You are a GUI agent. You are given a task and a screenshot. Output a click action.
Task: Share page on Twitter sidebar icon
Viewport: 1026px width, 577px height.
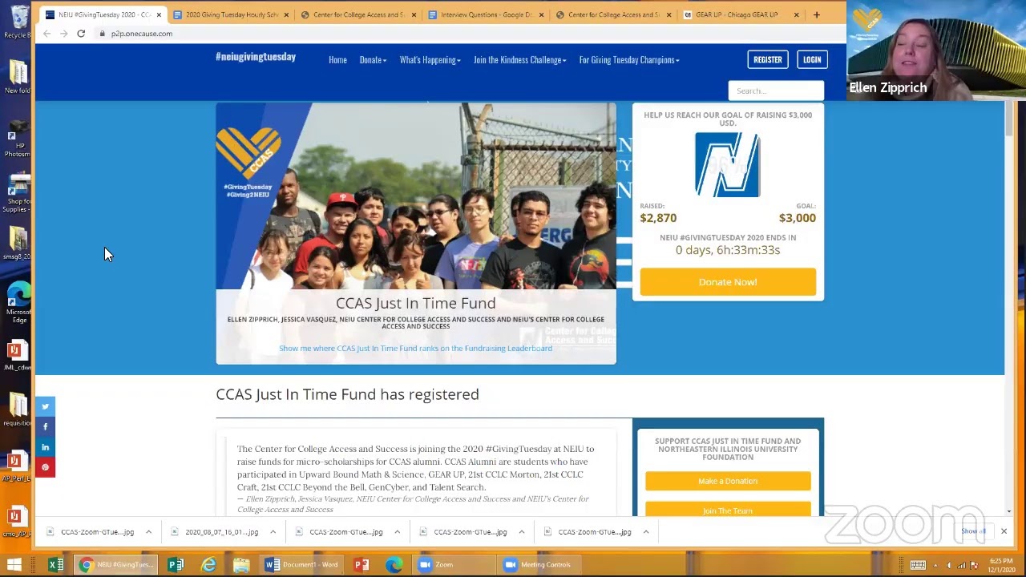point(45,406)
